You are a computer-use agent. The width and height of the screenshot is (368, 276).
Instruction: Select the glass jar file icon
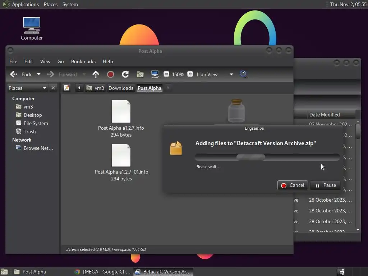236,111
